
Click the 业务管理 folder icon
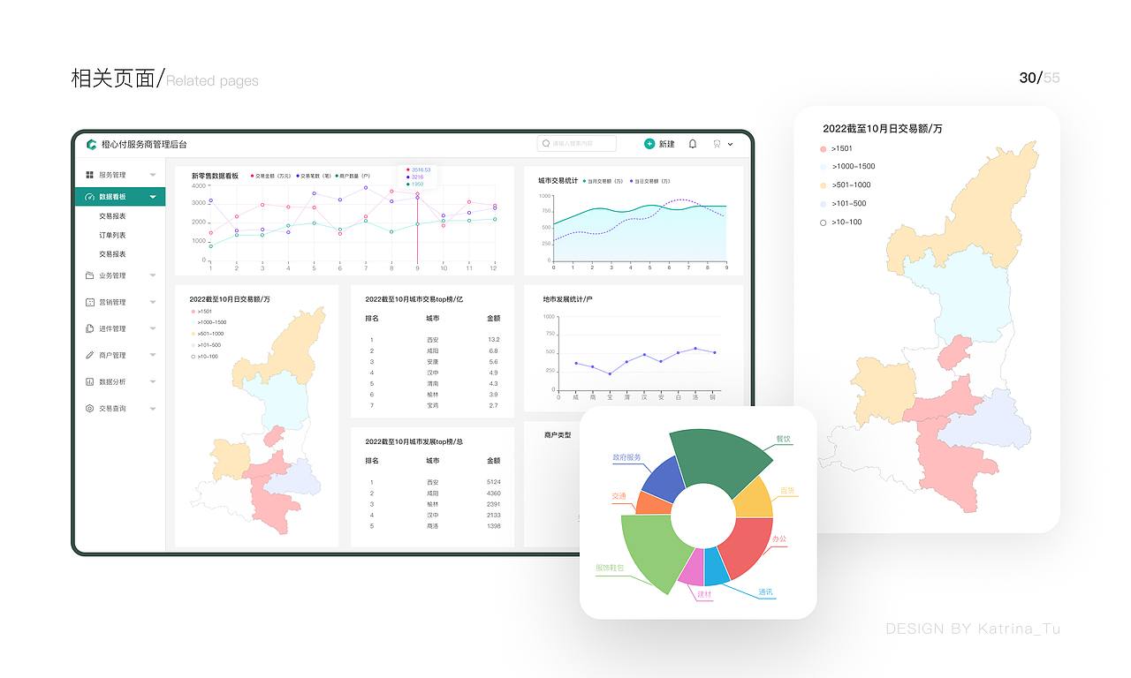[x=90, y=275]
